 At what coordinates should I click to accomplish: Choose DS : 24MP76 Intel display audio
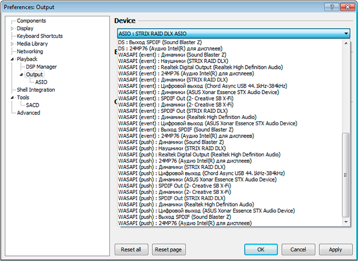[x=230, y=49]
